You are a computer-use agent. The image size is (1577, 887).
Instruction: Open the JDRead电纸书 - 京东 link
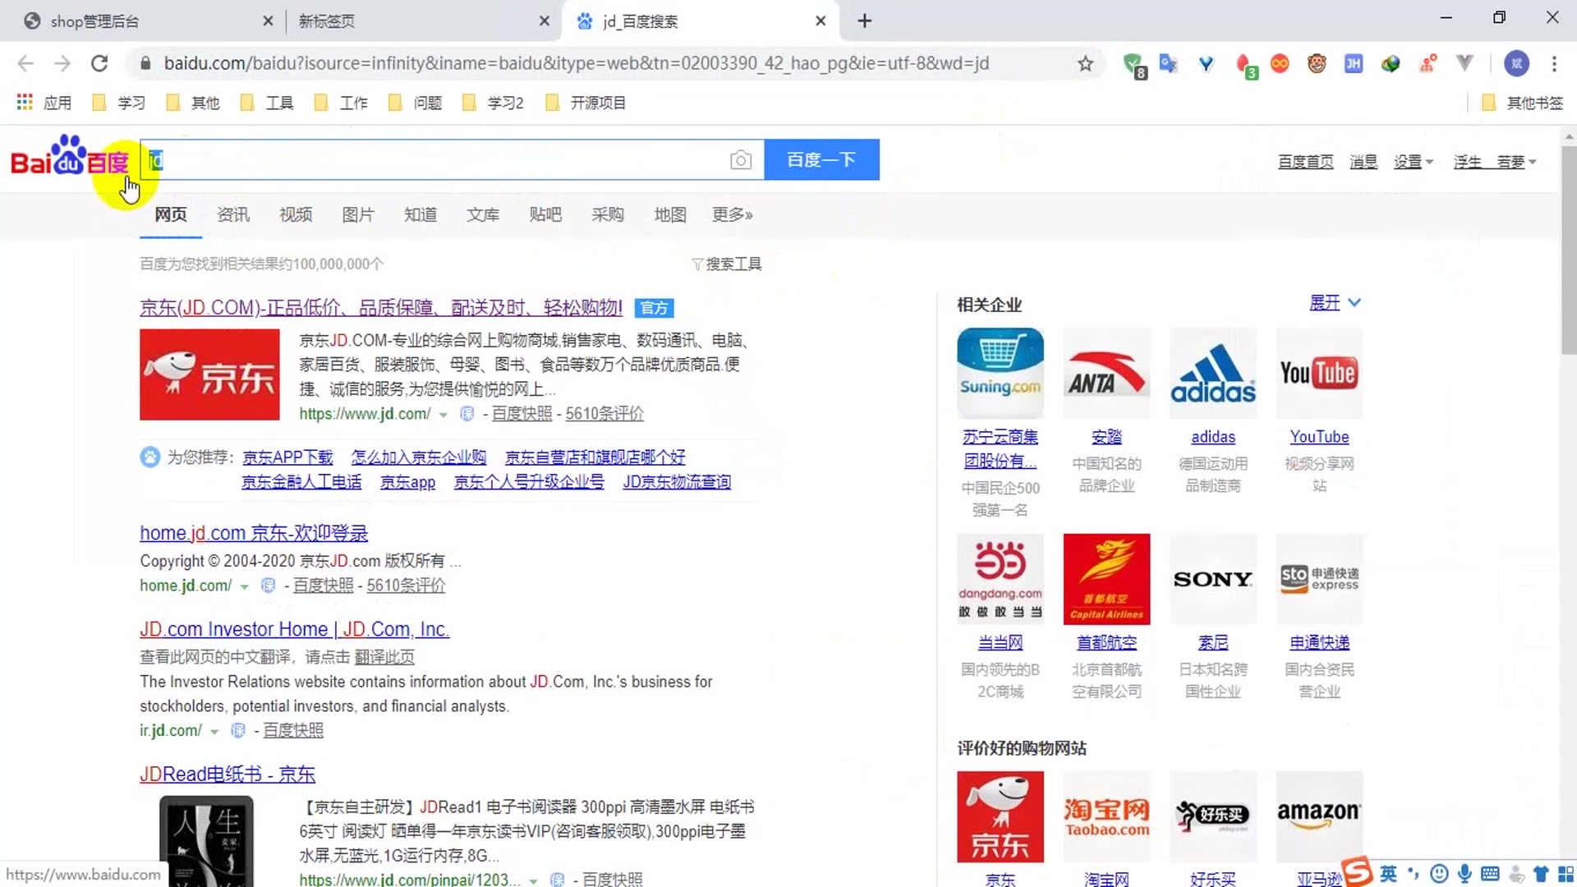point(228,774)
